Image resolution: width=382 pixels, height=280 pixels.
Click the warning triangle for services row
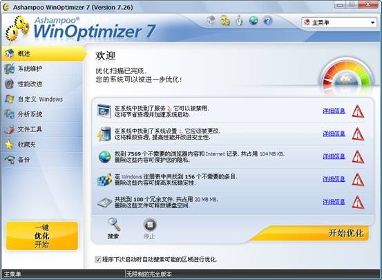tap(358, 111)
